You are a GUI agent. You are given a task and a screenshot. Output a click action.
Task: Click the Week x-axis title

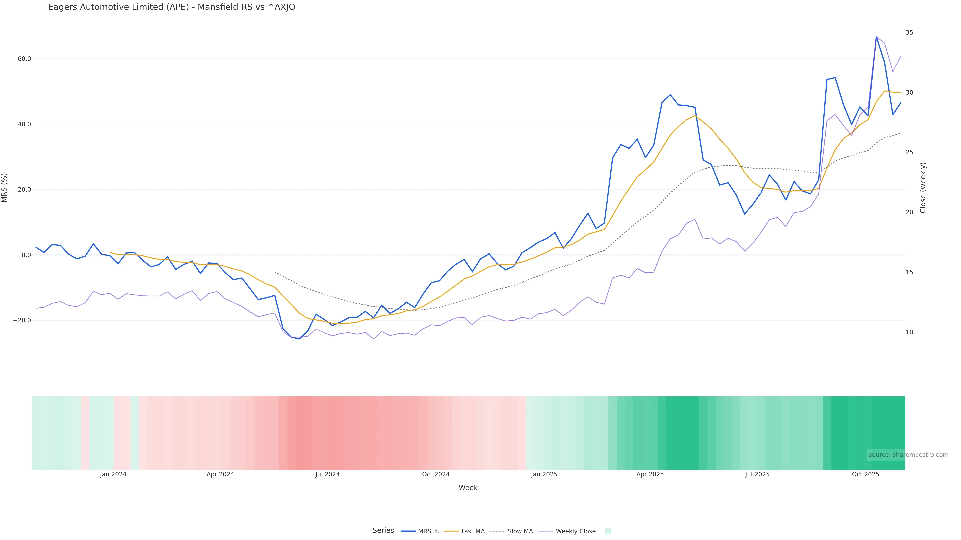pyautogui.click(x=468, y=488)
